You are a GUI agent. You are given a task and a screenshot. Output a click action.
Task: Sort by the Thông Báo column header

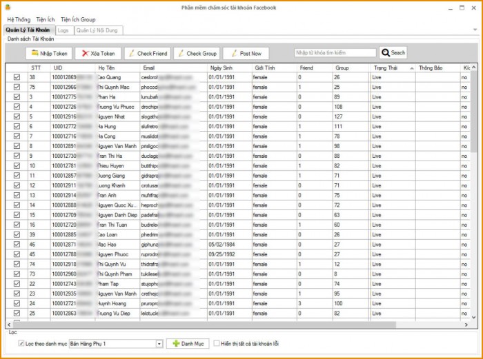click(437, 68)
